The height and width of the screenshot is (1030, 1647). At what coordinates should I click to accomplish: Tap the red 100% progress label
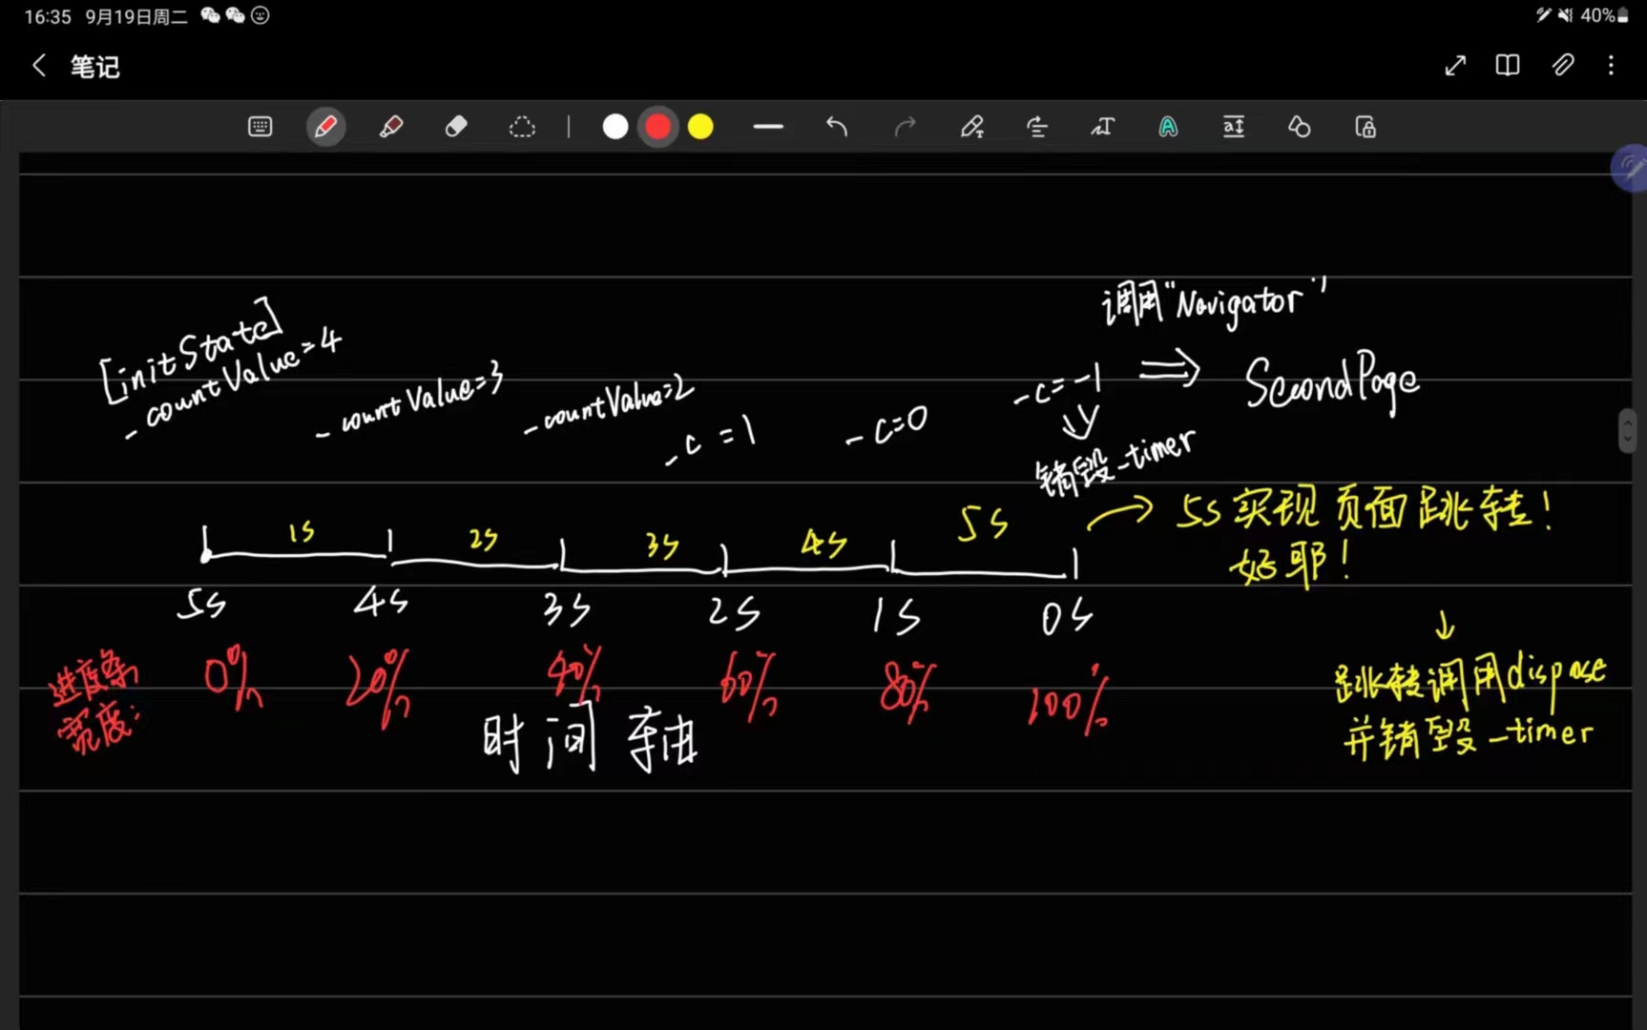point(1068,703)
